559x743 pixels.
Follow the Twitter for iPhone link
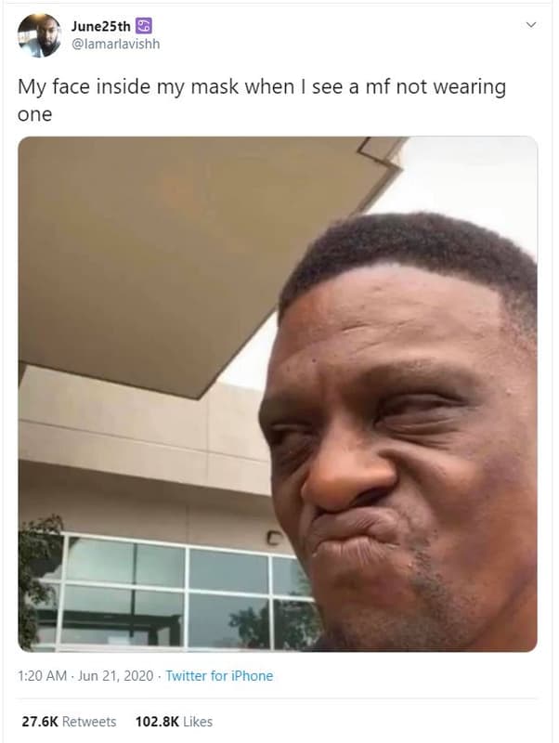coord(219,676)
